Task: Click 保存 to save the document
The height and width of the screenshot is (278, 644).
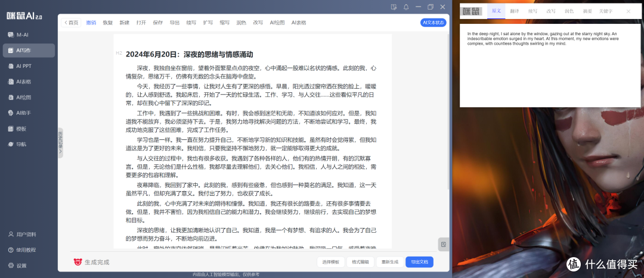Action: (157, 23)
